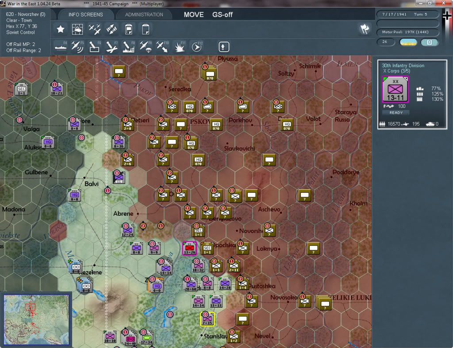Screen dimensions: 453x348
Task: Select the F4 ship mode icon
Action: tap(61, 47)
